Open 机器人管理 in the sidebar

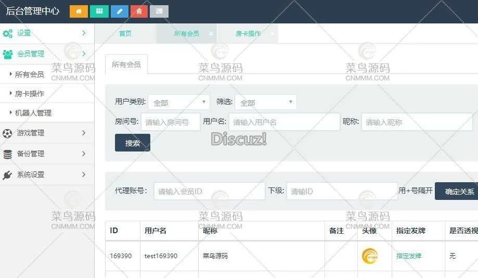click(x=33, y=113)
